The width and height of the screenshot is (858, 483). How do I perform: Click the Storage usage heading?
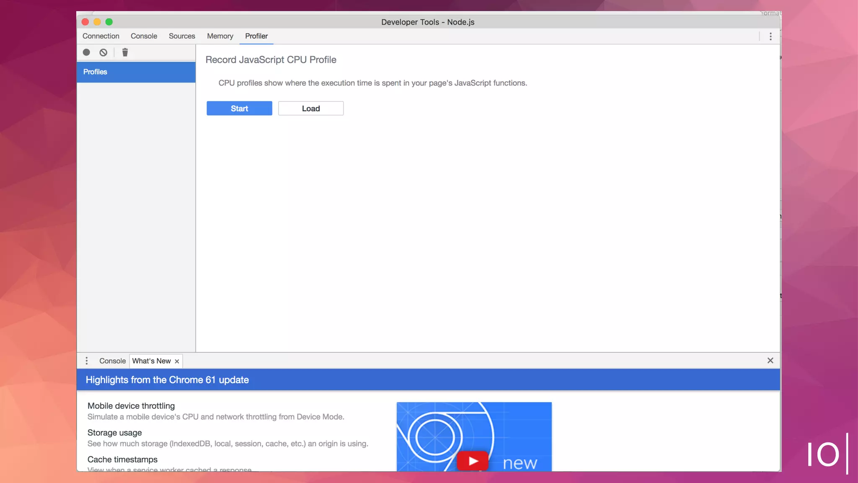[x=114, y=433]
